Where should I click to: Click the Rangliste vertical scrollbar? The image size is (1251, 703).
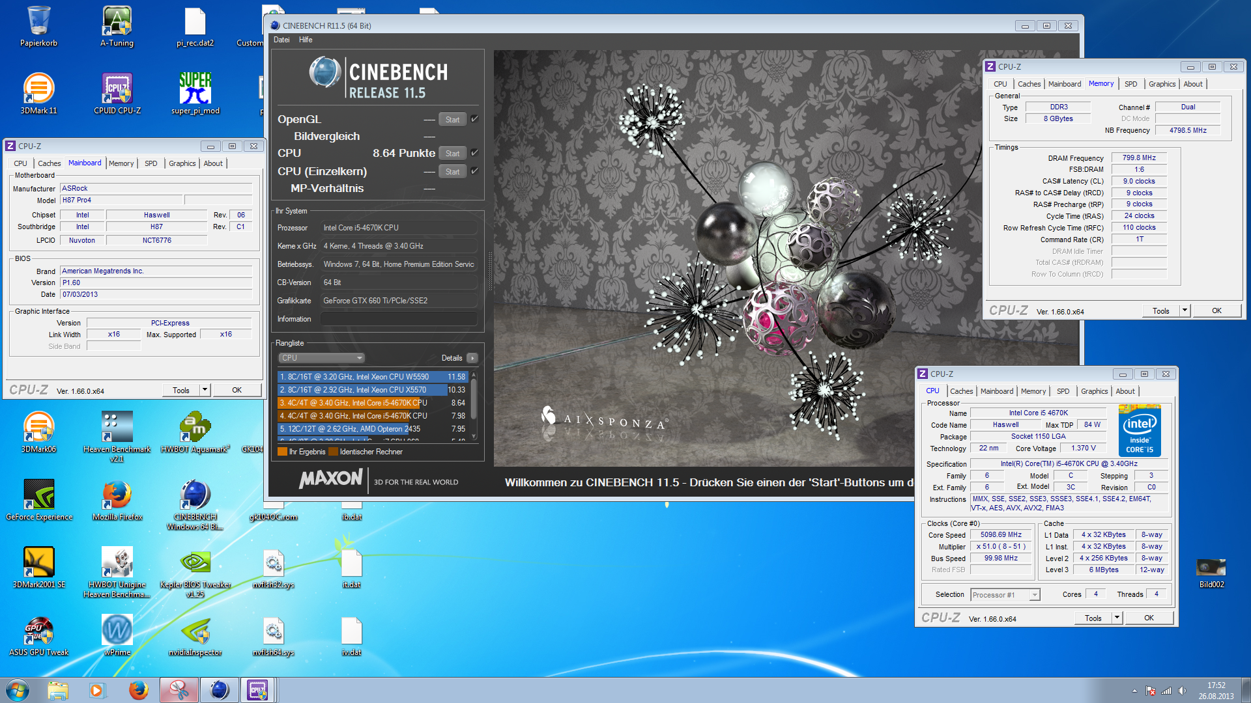point(474,405)
